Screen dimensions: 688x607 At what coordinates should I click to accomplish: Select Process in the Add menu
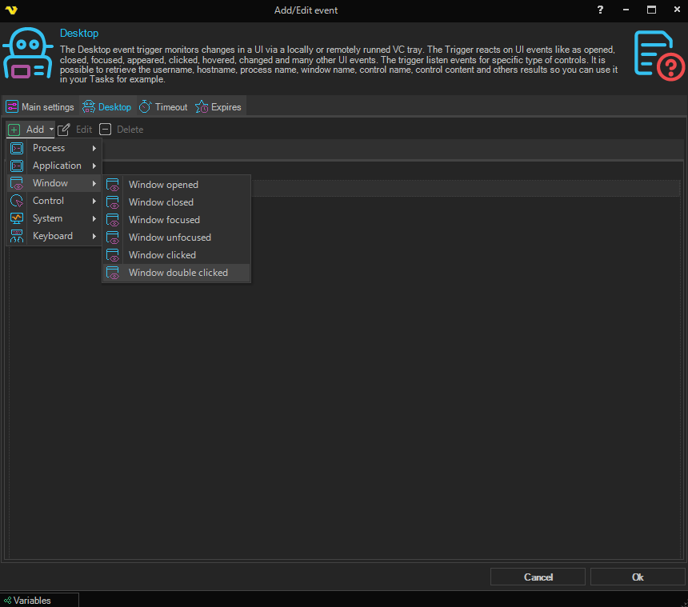pos(54,148)
